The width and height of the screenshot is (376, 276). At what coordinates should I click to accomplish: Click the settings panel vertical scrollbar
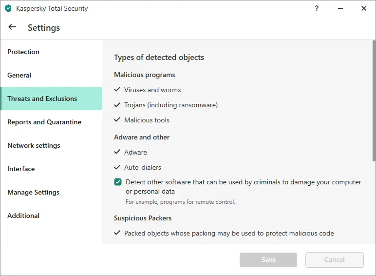(374, 101)
